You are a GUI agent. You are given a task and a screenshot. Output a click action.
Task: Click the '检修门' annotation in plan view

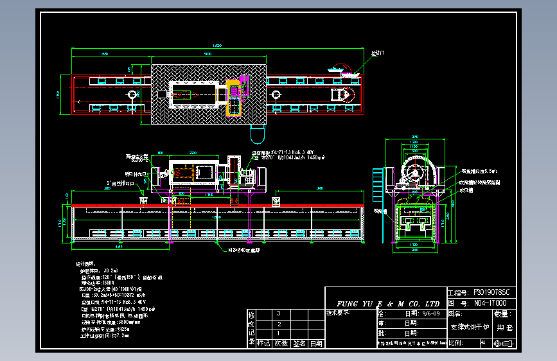coord(378,53)
